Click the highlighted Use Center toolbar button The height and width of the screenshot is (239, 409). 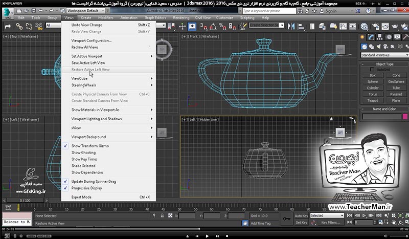(192, 26)
